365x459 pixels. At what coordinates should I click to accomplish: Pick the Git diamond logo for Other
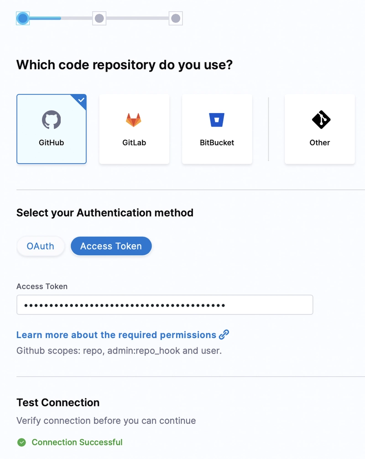pyautogui.click(x=321, y=120)
